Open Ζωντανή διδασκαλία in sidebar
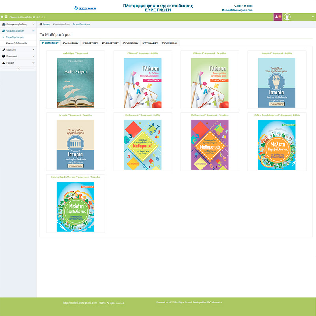Viewport: 316px width, 316px height. point(16,43)
